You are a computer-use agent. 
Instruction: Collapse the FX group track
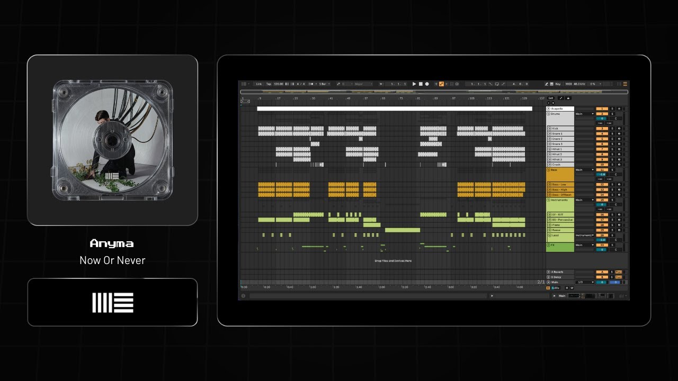pyautogui.click(x=549, y=245)
